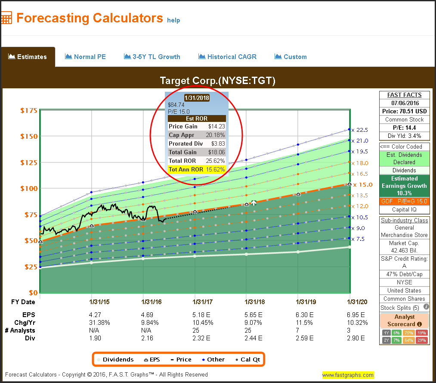This screenshot has width=436, height=383.
Task: Open the Historical CAGR tab
Action: [227, 57]
